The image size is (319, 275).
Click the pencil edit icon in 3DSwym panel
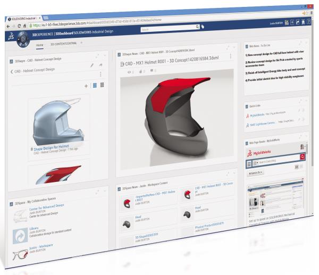(92, 65)
